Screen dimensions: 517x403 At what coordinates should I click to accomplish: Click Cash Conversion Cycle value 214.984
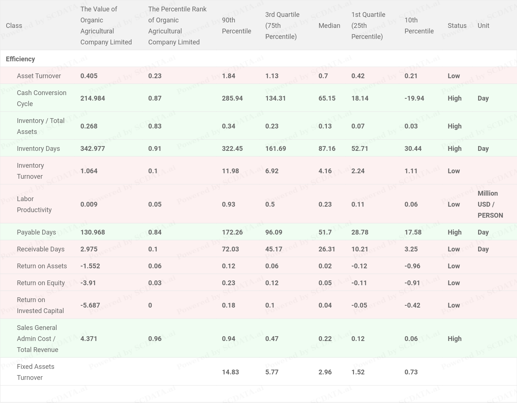[x=93, y=98]
